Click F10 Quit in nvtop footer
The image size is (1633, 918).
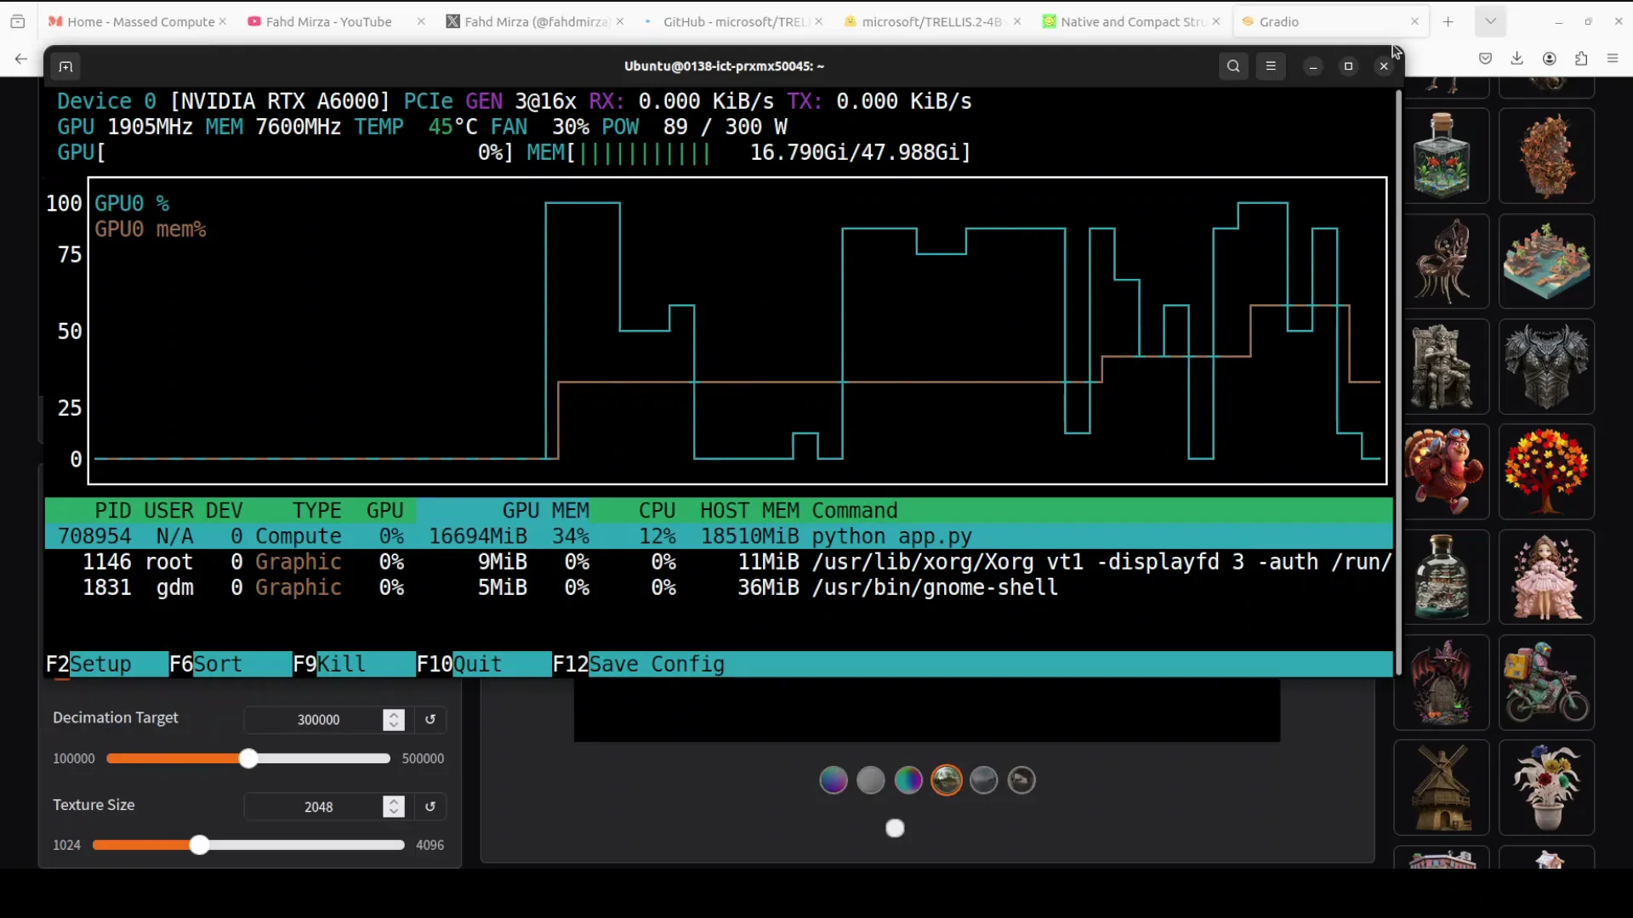(476, 664)
